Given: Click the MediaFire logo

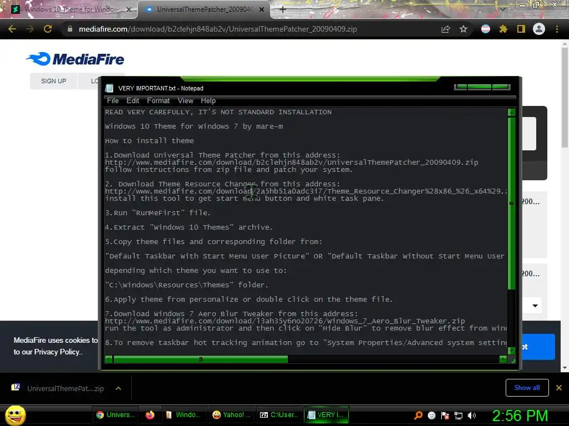Looking at the screenshot, I should (x=75, y=59).
